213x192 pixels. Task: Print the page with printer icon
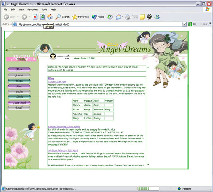pyautogui.click(x=127, y=17)
